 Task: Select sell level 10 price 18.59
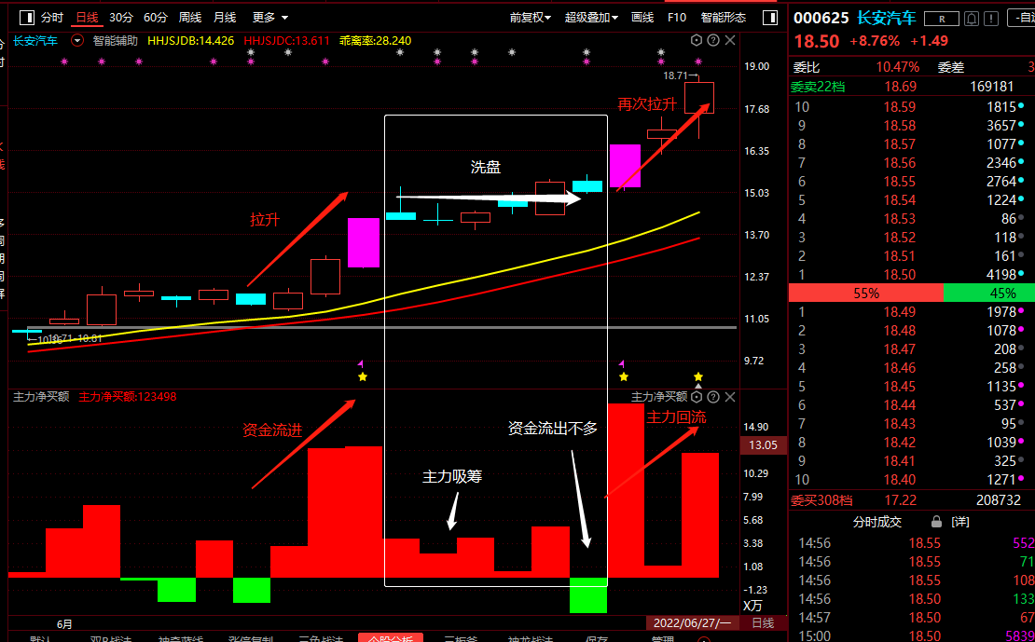901,107
